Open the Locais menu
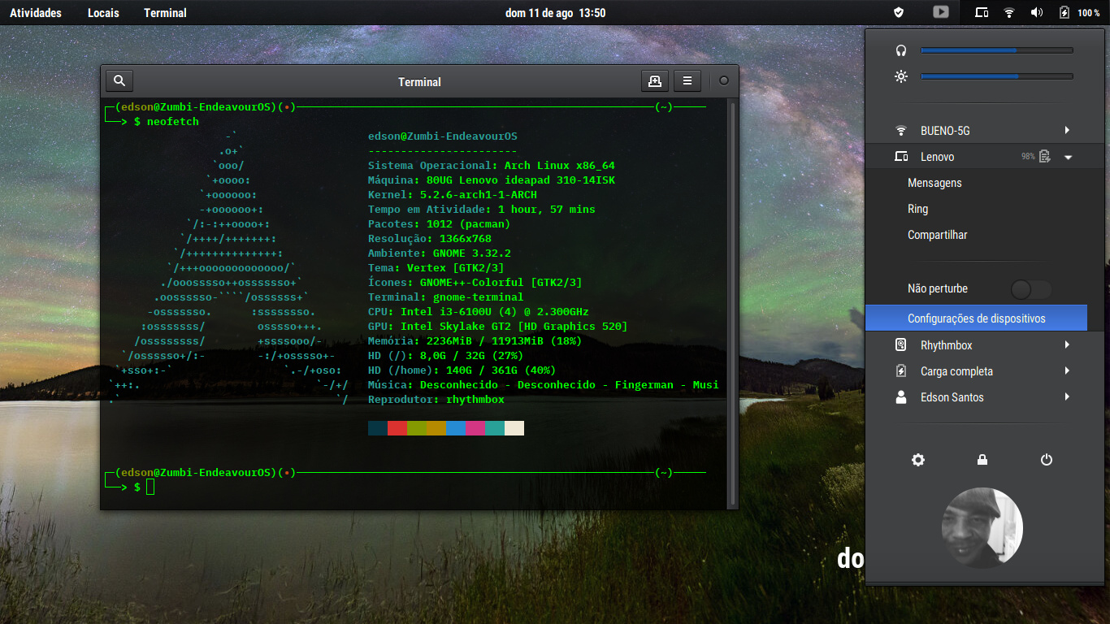Viewport: 1110px width, 624px height. (103, 12)
